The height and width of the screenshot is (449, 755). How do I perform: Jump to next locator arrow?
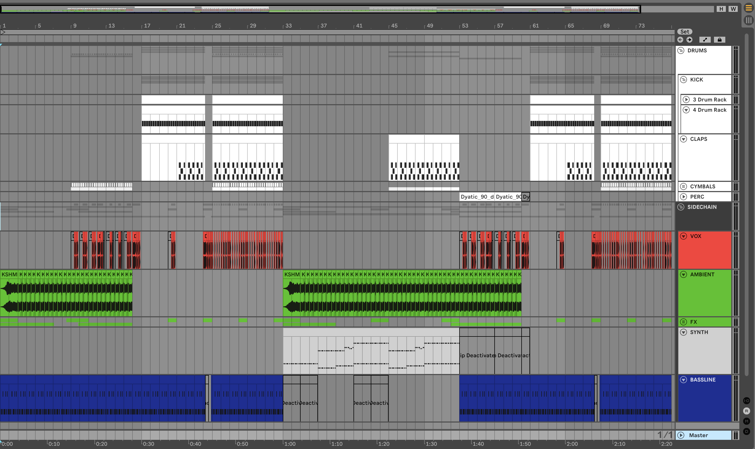[689, 40]
